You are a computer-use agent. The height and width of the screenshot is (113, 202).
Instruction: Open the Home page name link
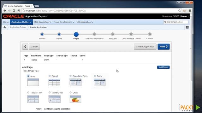pos(34,60)
